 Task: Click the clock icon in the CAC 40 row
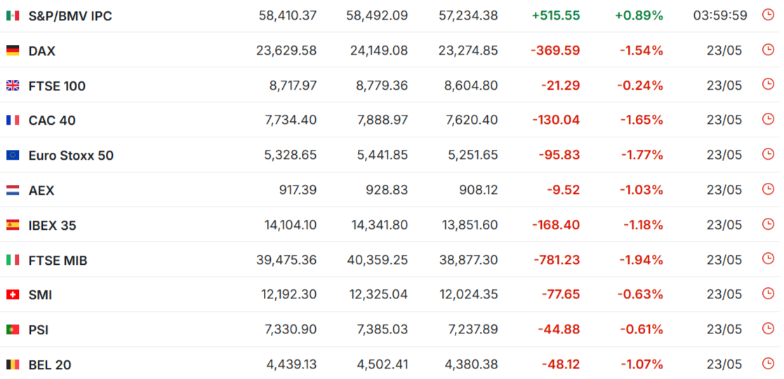coord(767,119)
